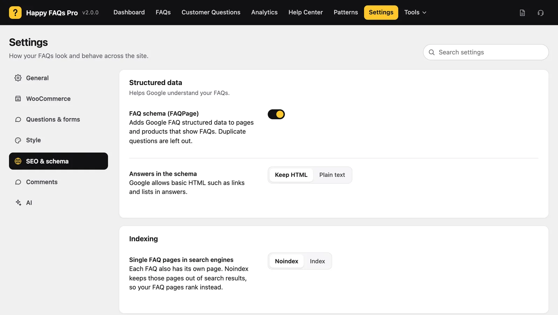558x315 pixels.
Task: Open Questions & forms settings section
Action: (59, 120)
